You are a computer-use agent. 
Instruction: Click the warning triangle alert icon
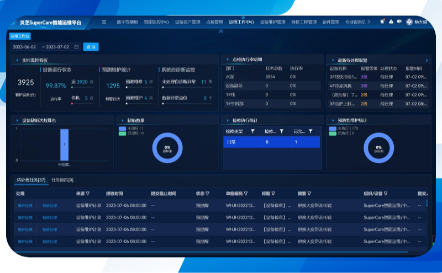coord(391,22)
